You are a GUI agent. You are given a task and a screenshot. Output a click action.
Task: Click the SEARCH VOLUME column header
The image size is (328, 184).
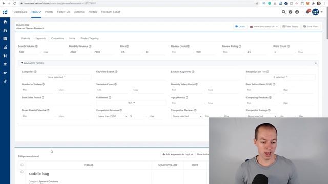pyautogui.click(x=168, y=165)
